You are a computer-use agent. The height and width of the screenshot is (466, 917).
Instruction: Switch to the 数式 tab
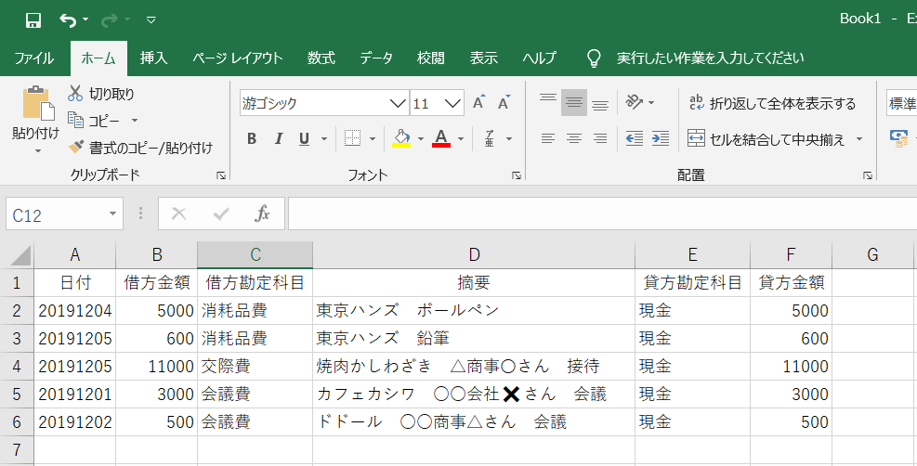pos(321,58)
